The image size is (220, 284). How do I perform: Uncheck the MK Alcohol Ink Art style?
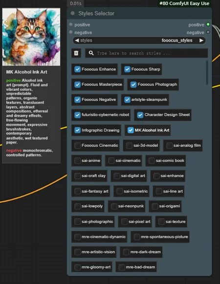(131, 130)
